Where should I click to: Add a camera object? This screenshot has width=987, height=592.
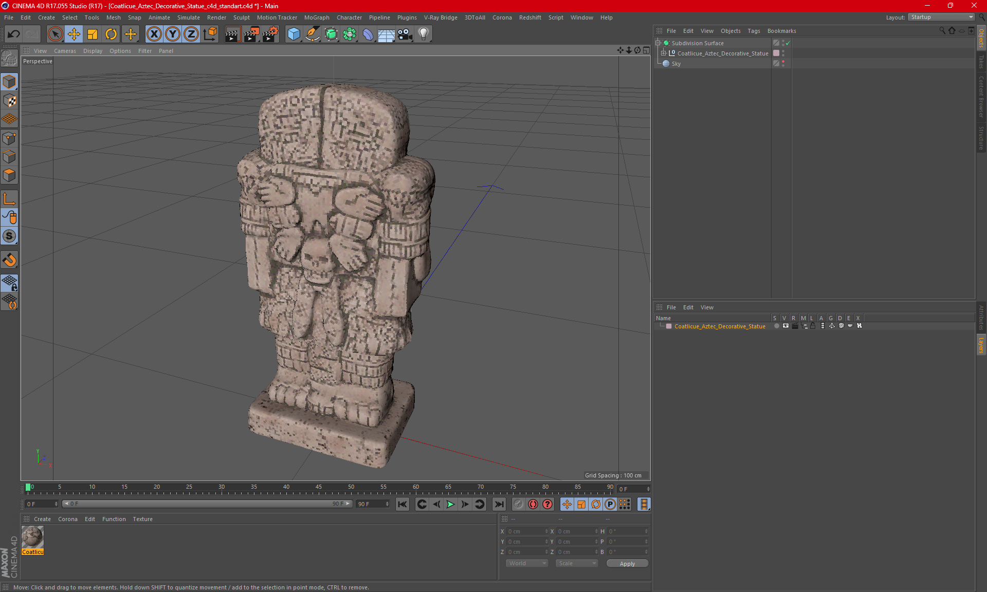405,34
